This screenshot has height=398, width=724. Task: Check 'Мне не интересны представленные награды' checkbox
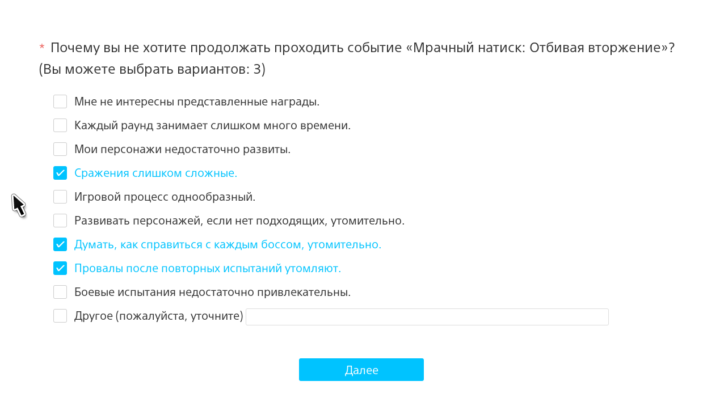click(60, 101)
